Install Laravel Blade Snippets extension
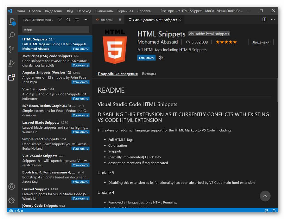The image size is (285, 219). click(80, 132)
